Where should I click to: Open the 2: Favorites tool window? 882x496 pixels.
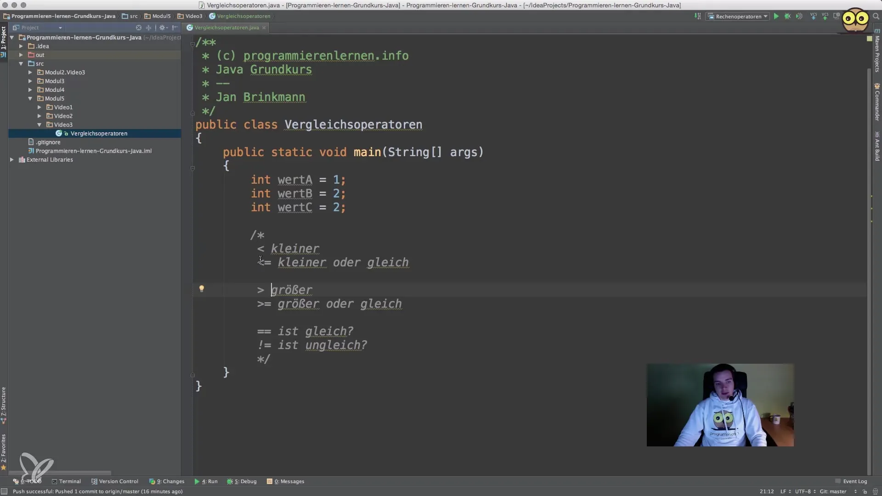click(x=4, y=452)
